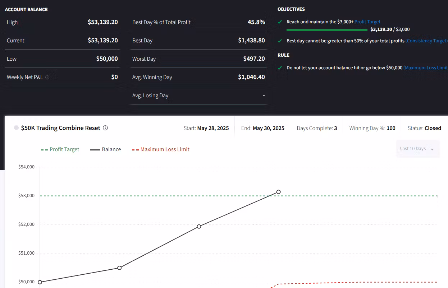Click info icon next to $50K Trading Combine Reset
Viewport: 448px width, 288px height.
pos(105,128)
